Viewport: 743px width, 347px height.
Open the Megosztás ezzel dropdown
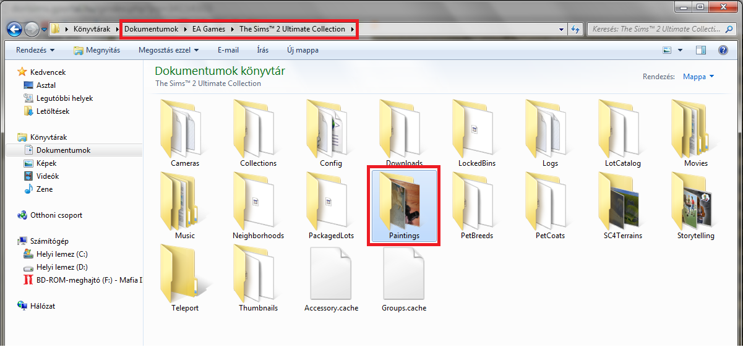coord(169,50)
